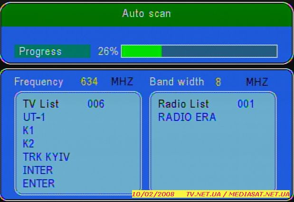Viewport: 294px width, 202px height.
Task: Highlight the ENTER channel entry
Action: click(38, 183)
